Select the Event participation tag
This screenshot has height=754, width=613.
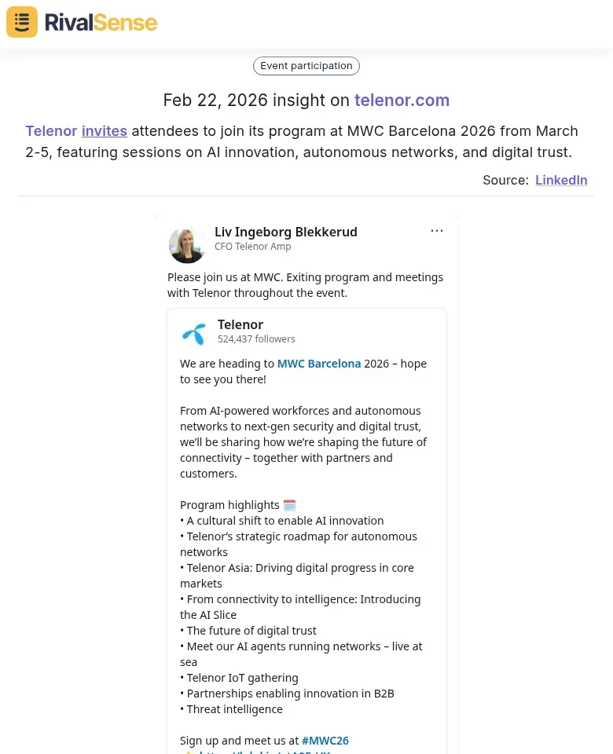[x=306, y=66]
